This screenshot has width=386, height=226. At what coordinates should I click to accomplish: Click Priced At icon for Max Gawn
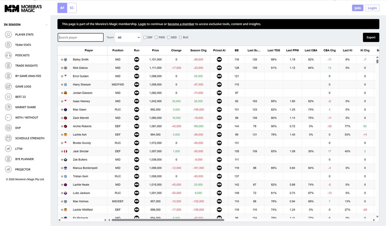[219, 109]
